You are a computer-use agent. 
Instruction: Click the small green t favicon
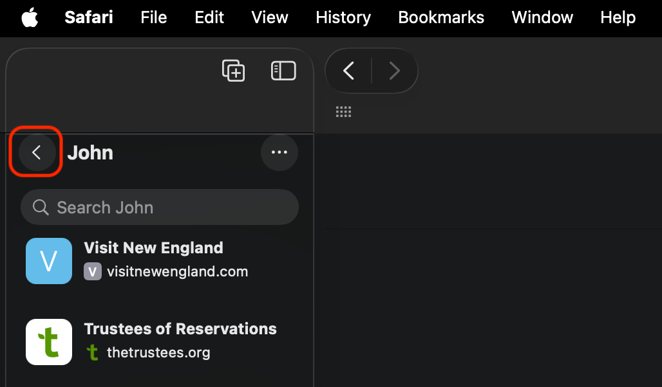coord(93,352)
